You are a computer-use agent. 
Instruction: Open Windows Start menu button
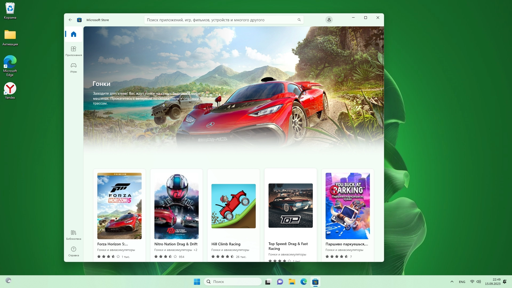point(197,282)
